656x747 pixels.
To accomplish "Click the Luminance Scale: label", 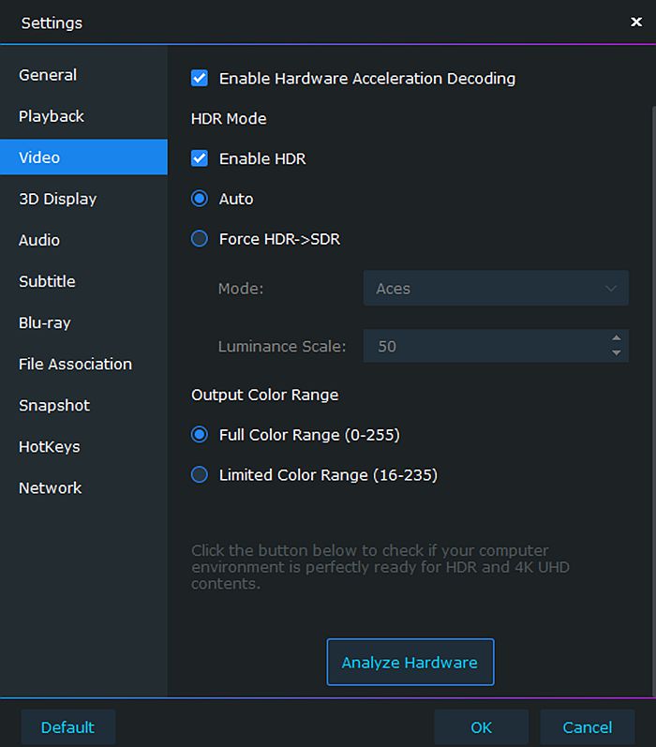I will (282, 347).
